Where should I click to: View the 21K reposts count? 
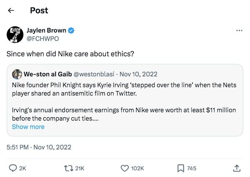pos(79,168)
